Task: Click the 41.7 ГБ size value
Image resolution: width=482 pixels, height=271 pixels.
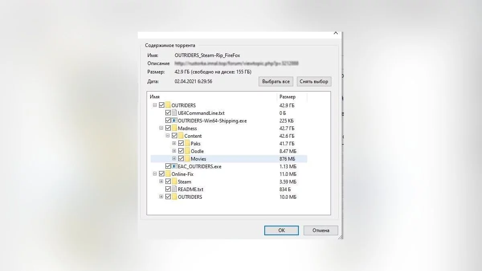Action: pos(287,143)
